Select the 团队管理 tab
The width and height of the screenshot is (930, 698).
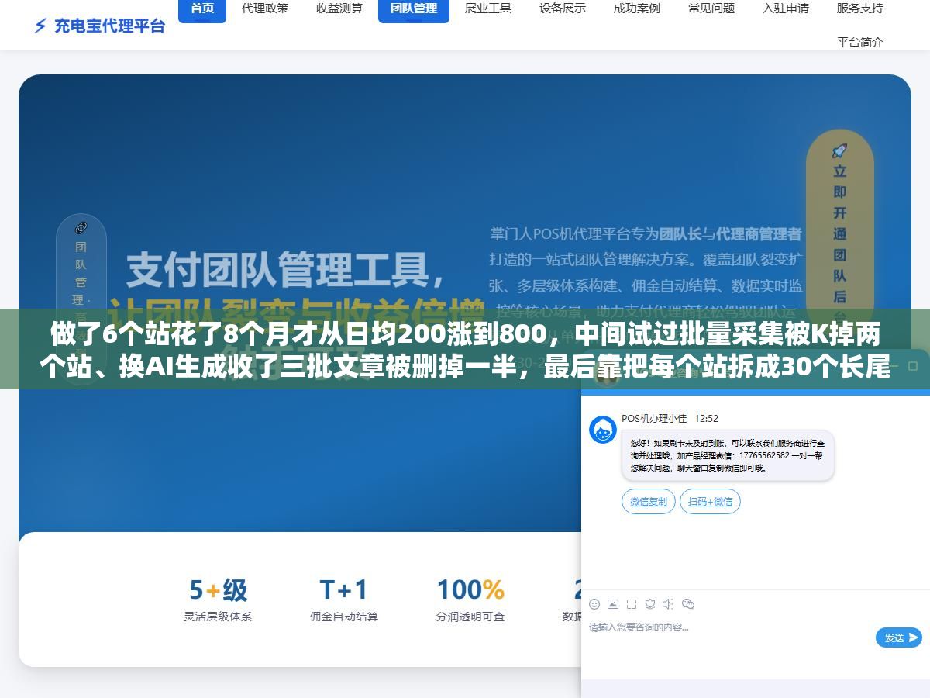414,9
